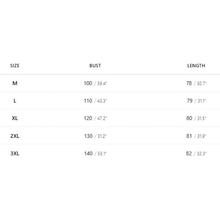Click the SIZE column header
The image size is (220, 220).
pos(15,66)
